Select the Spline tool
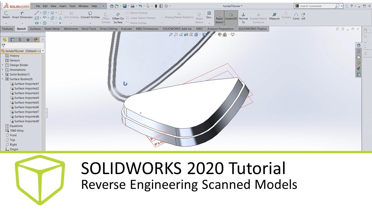 [x=52, y=13]
